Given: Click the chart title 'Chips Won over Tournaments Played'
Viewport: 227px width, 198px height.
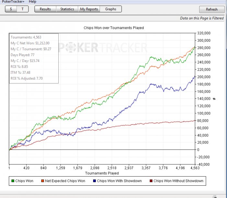Looking at the screenshot, I should click(x=114, y=28).
